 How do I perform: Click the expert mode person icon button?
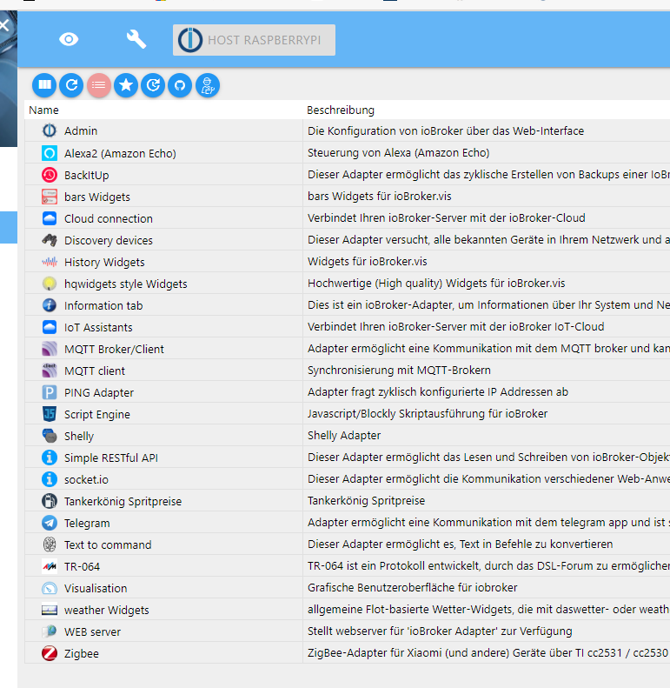click(x=208, y=84)
